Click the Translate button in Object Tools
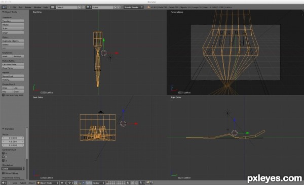 pyautogui.click(x=13, y=21)
